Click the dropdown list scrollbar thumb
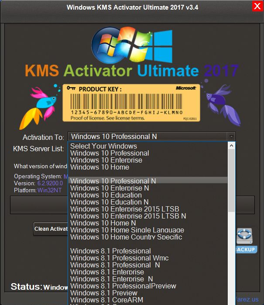 (x=231, y=180)
